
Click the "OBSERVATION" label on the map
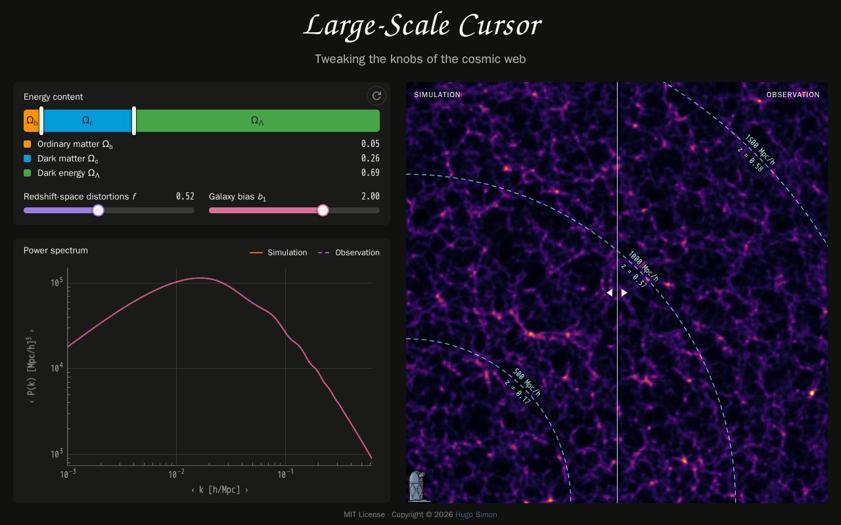coord(793,94)
